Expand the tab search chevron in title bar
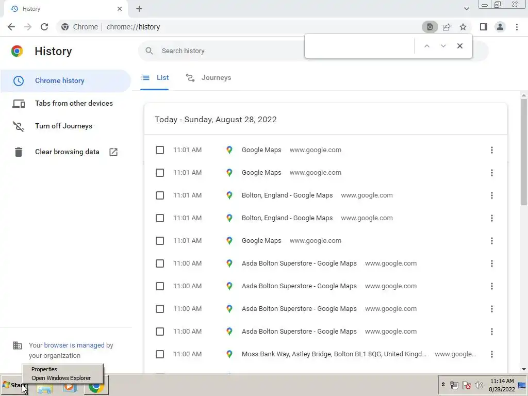 [466, 9]
